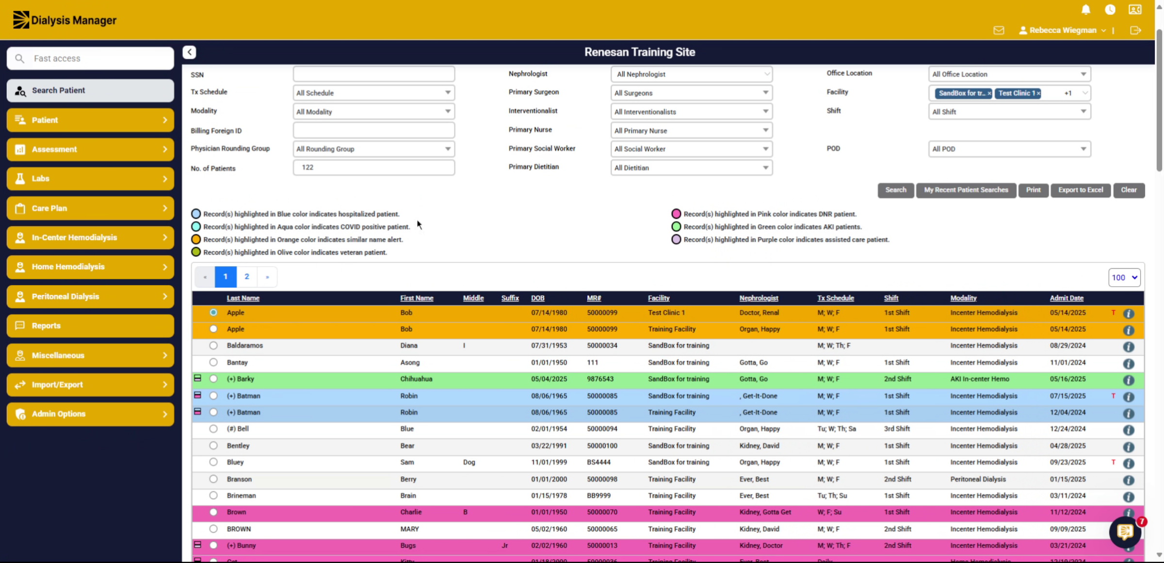The image size is (1164, 563).
Task: Click the pink DNR legend color circle
Action: point(676,214)
